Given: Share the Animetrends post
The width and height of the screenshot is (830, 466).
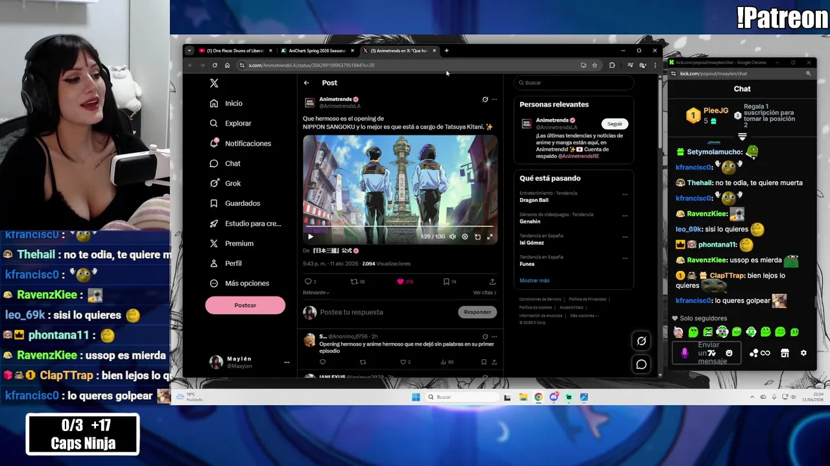Looking at the screenshot, I should coord(492,282).
